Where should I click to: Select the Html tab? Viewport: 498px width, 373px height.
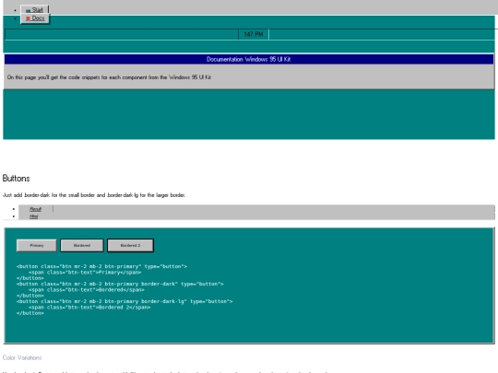tap(34, 216)
